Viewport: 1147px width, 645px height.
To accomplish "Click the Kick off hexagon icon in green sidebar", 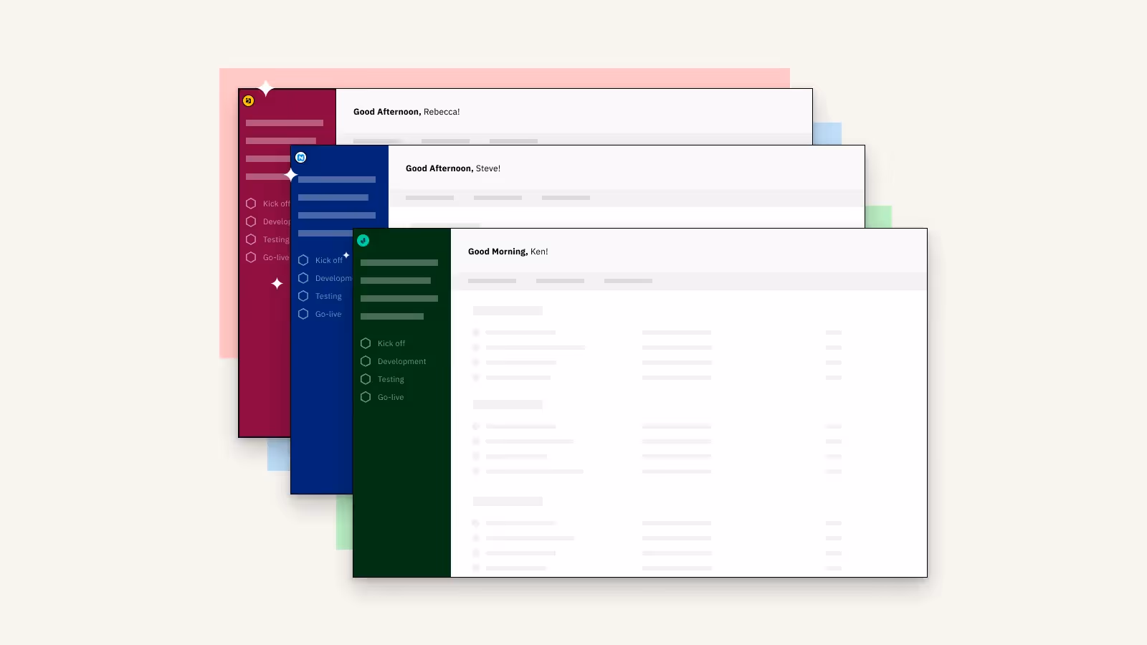I will tap(366, 343).
